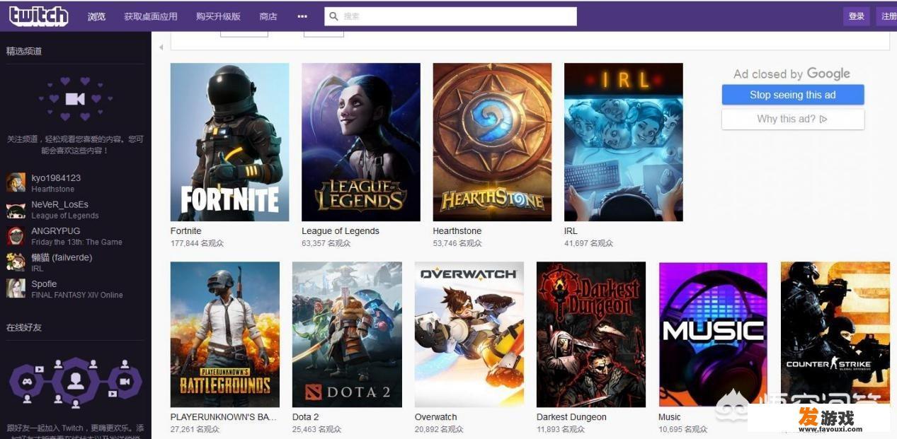The image size is (897, 439).
Task: Click the IRL title link
Action: click(x=571, y=231)
